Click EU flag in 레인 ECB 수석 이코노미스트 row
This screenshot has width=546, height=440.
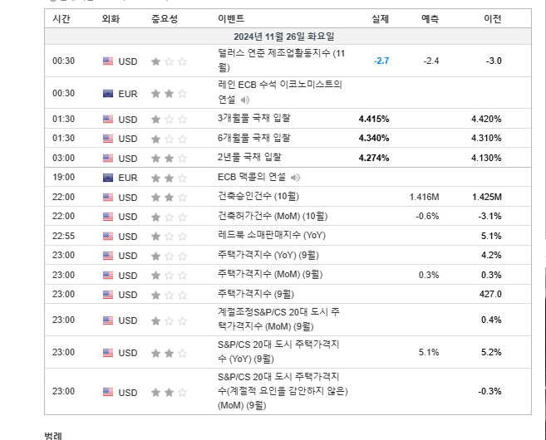coord(108,94)
